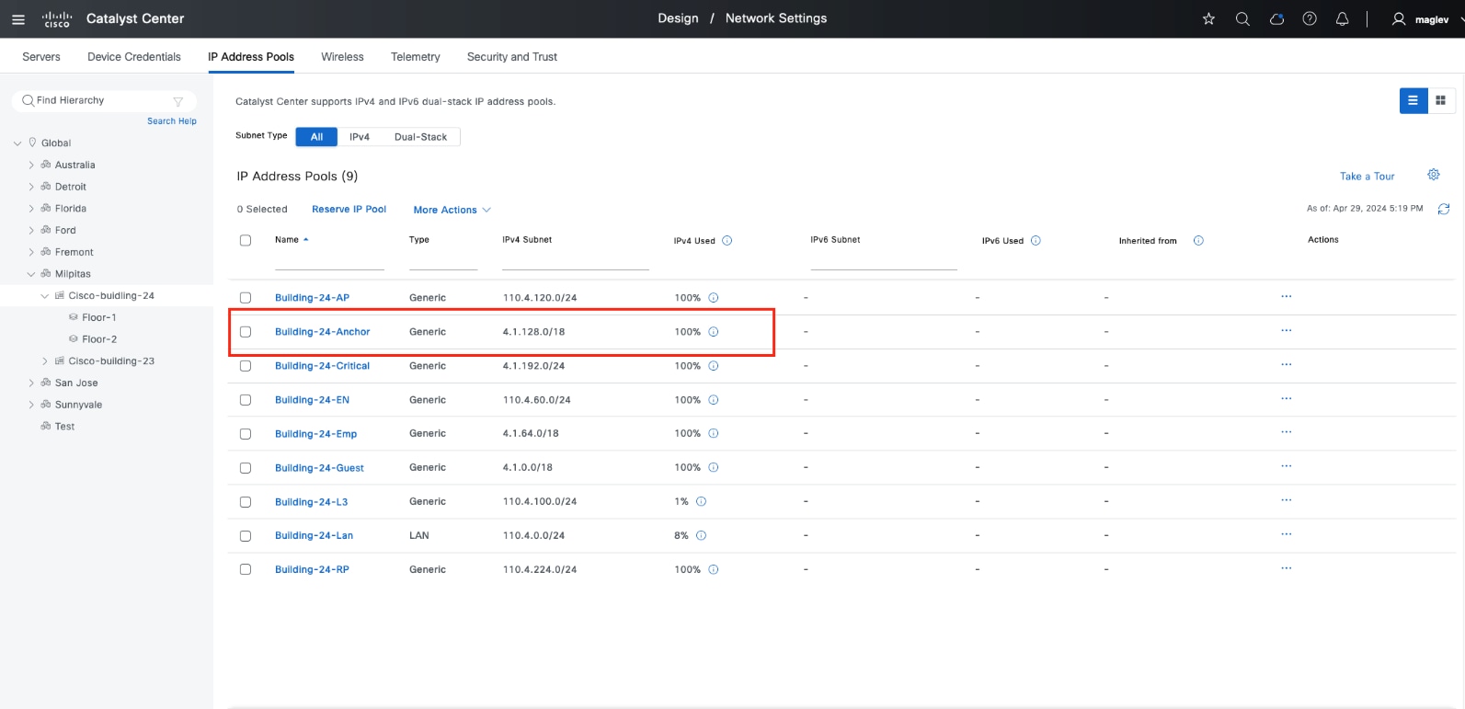Open the hamburger navigation menu
Viewport: 1465px width, 709px height.
coord(18,19)
